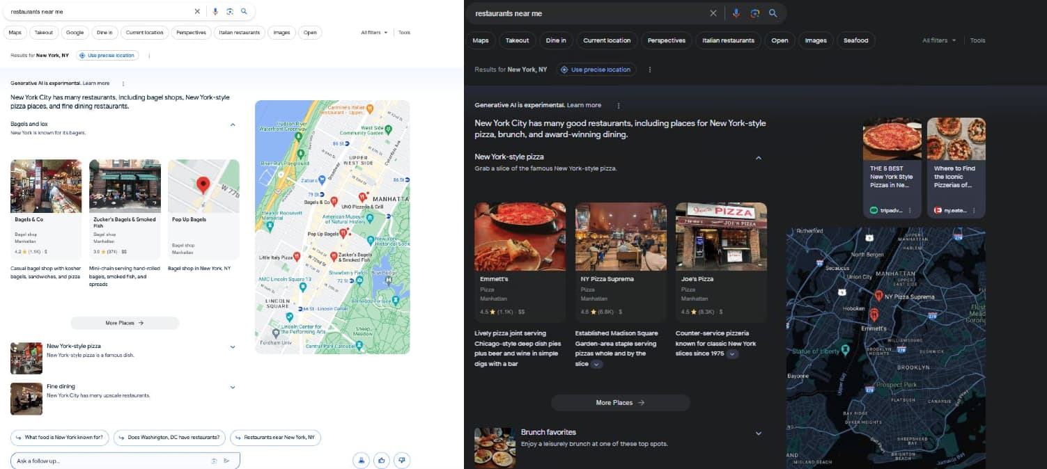Expand New York-style pizza section in light page
This screenshot has height=469, width=1047.
233,347
